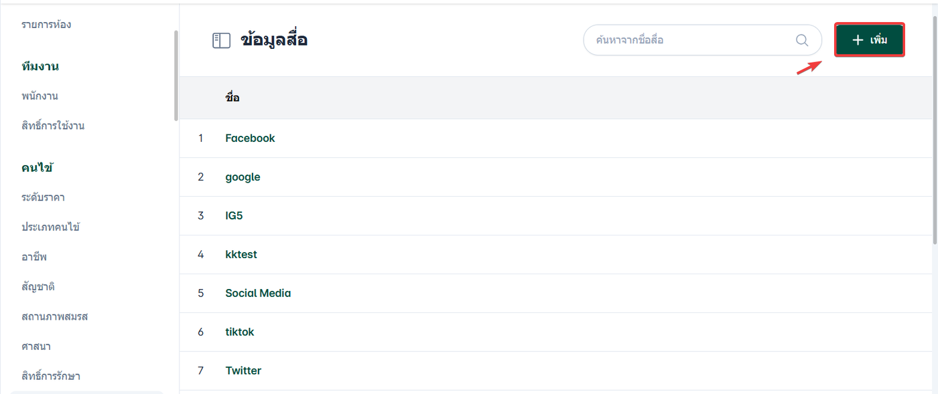Open ประเภทคนไข้ in the sidebar
This screenshot has height=394, width=938.
pyautogui.click(x=50, y=227)
